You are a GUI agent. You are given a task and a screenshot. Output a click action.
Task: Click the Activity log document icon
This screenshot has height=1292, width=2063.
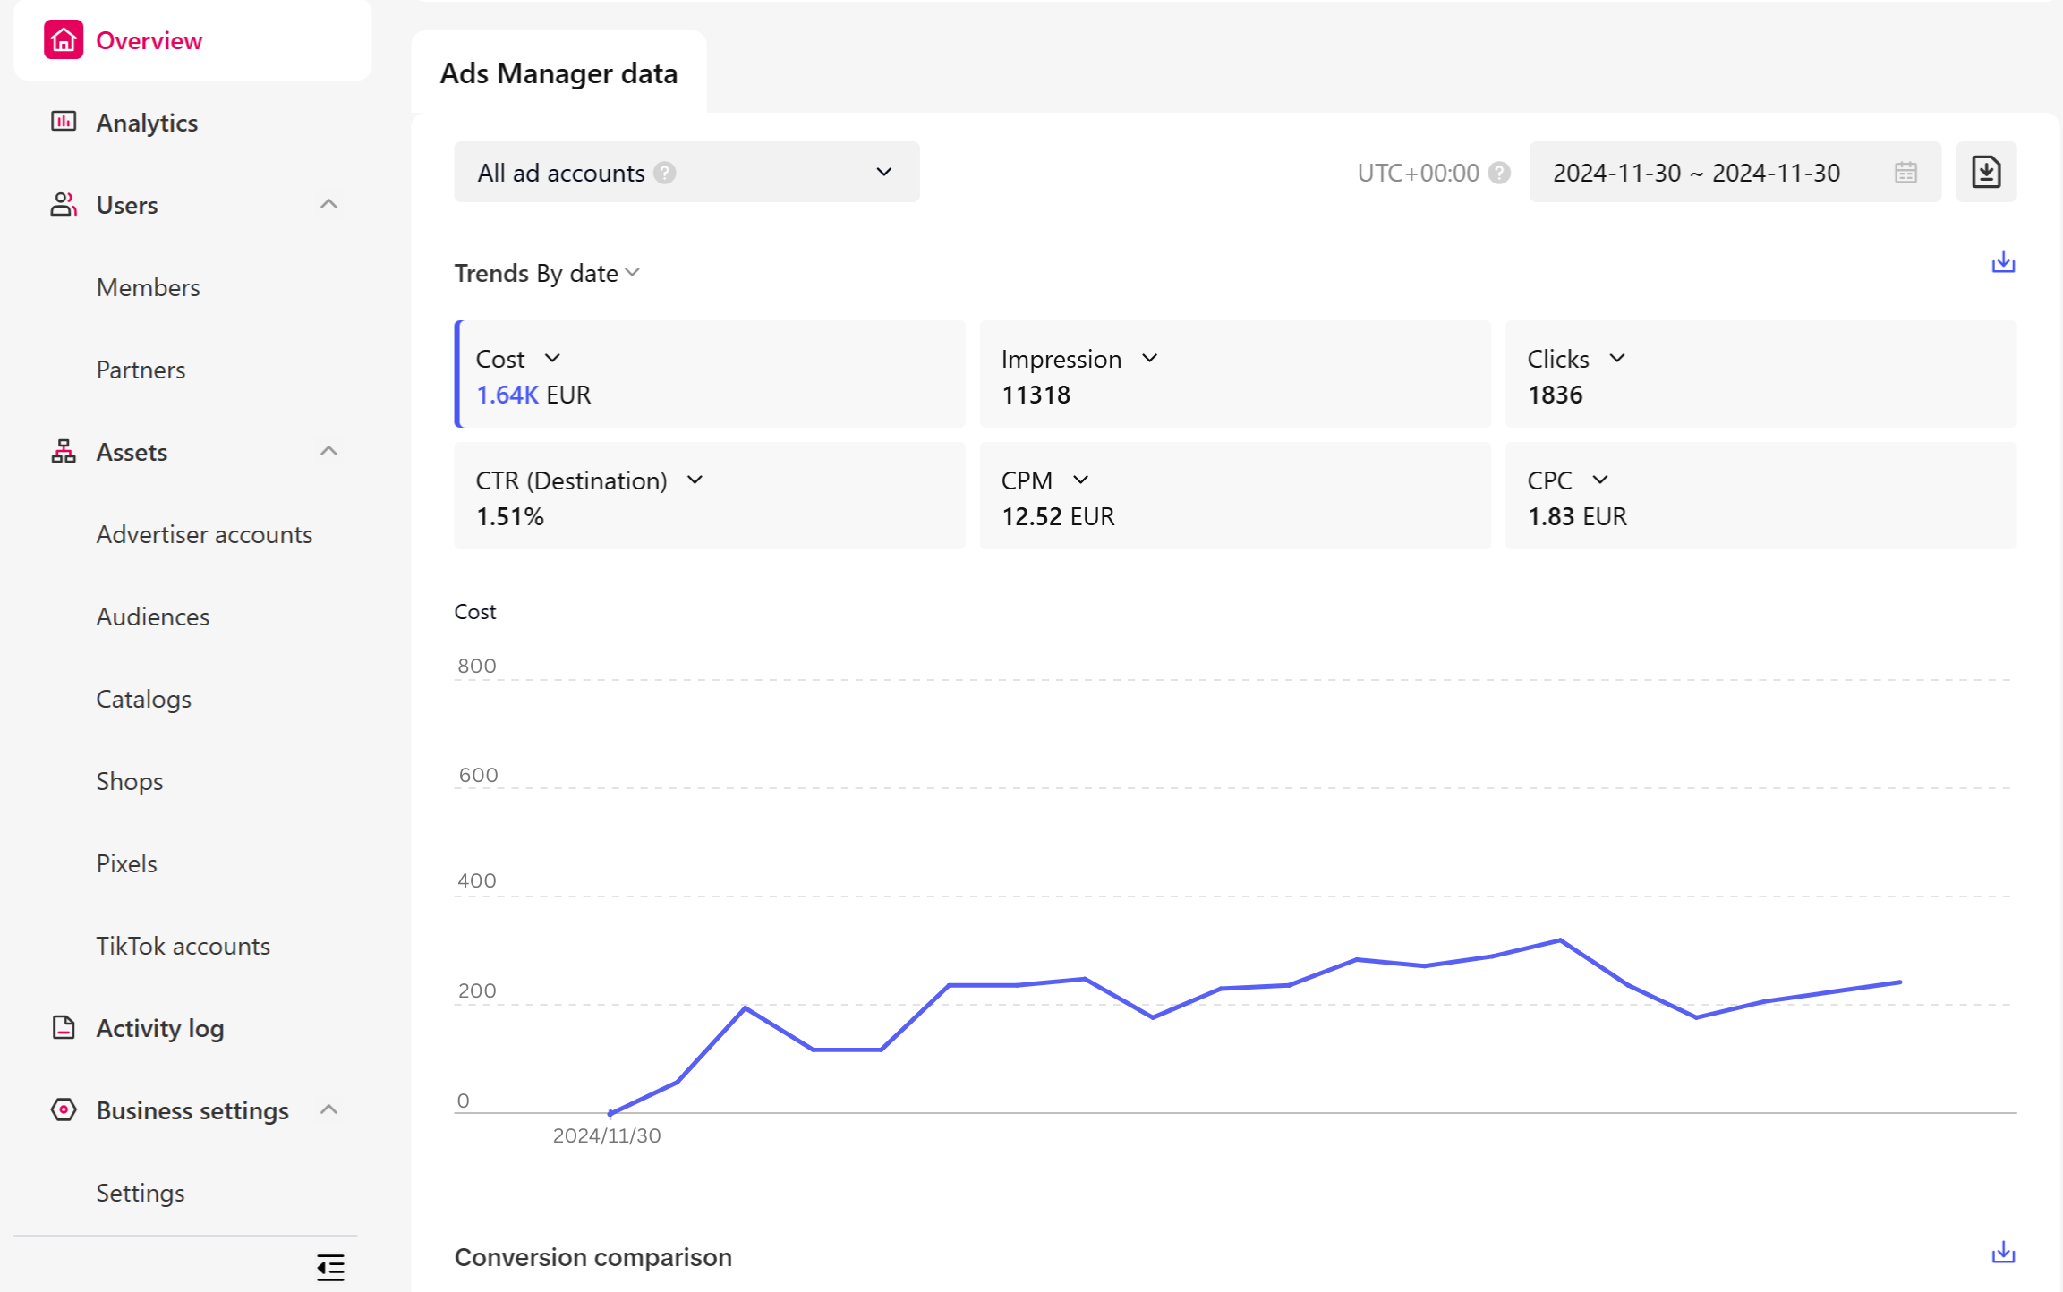click(61, 1027)
